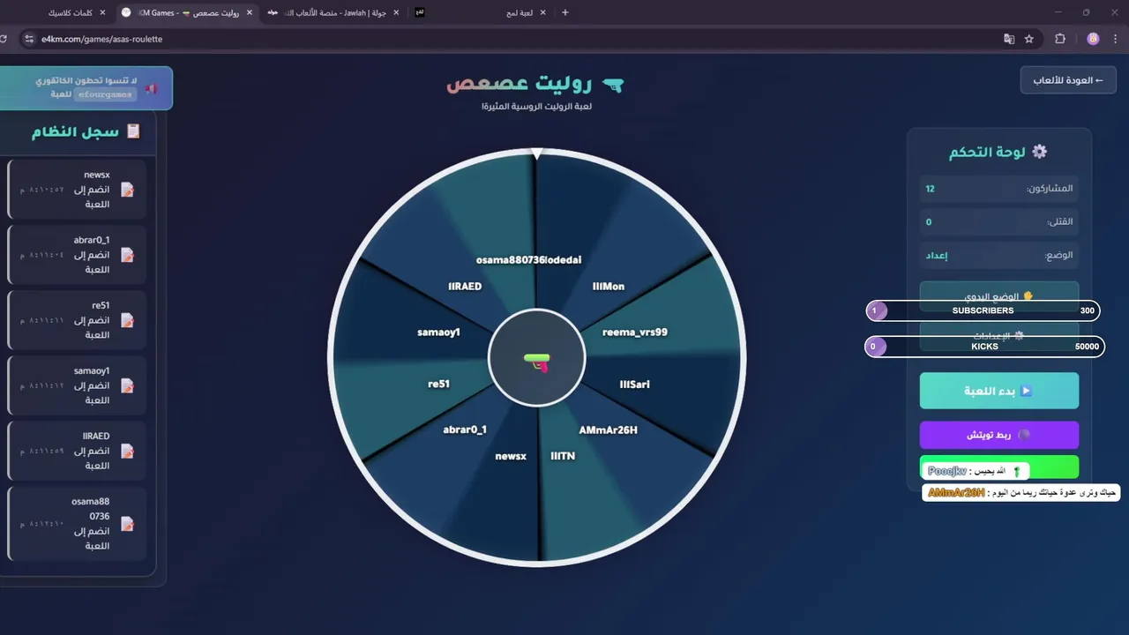The image size is (1129, 635).
Task: Select re51 name on the wheel
Action: (438, 385)
